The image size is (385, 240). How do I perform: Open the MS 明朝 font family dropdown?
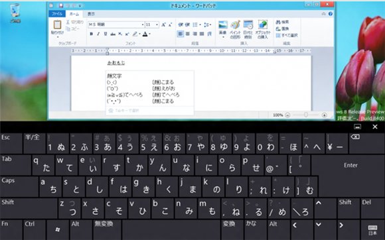pyautogui.click(x=143, y=25)
